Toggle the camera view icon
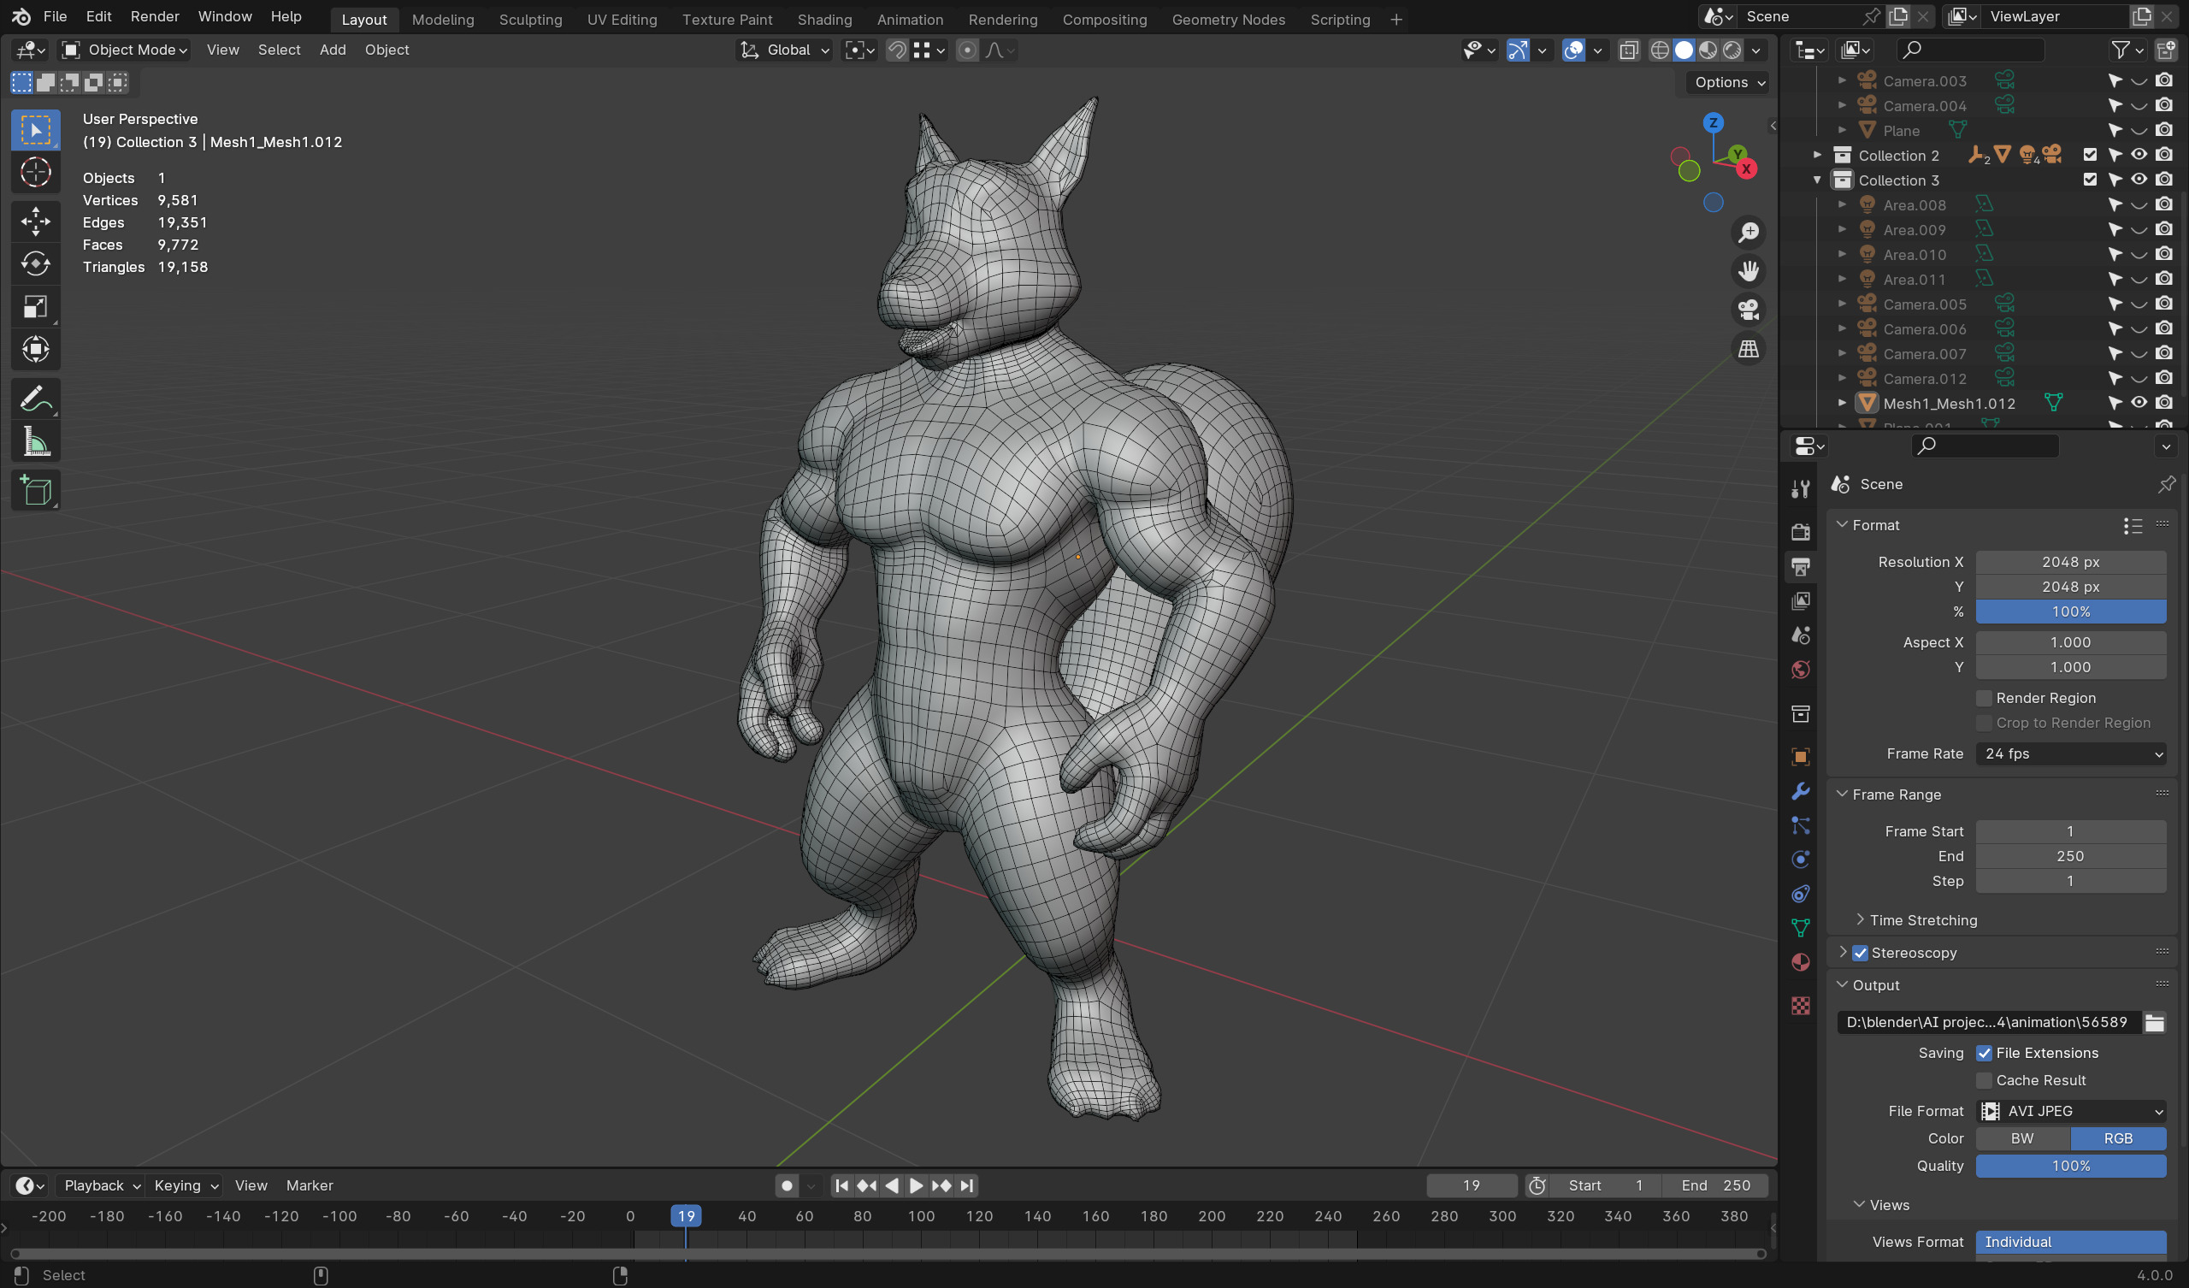This screenshot has height=1288, width=2189. coord(1748,310)
